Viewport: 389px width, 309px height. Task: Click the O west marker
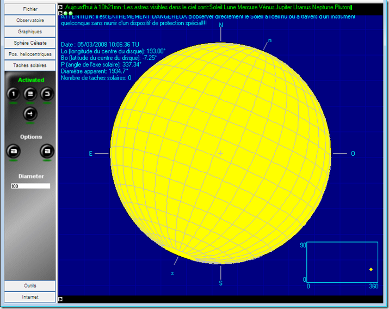point(353,154)
